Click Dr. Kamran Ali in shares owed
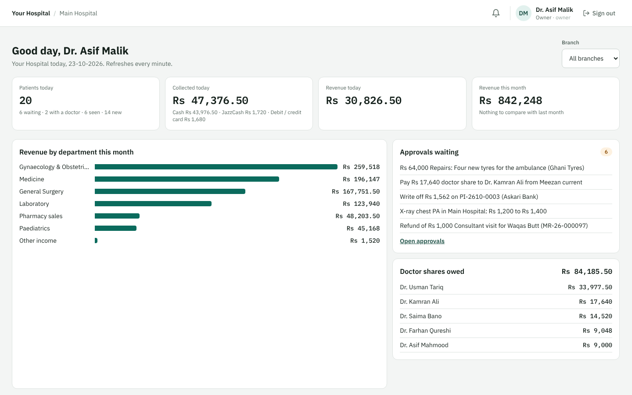The image size is (632, 395). point(506,302)
